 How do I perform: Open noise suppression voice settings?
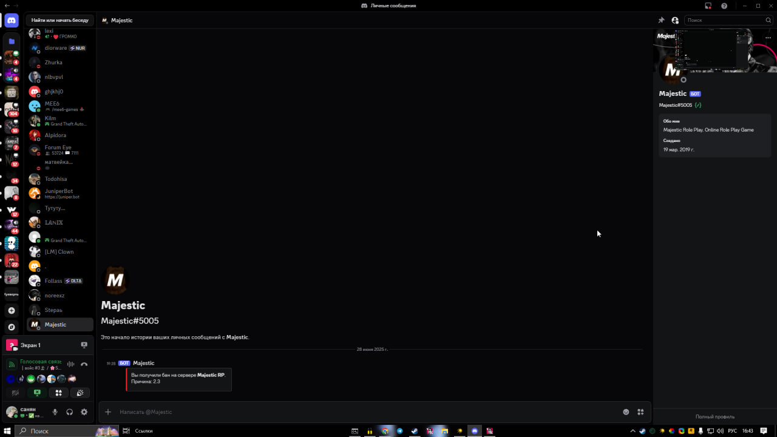point(70,364)
